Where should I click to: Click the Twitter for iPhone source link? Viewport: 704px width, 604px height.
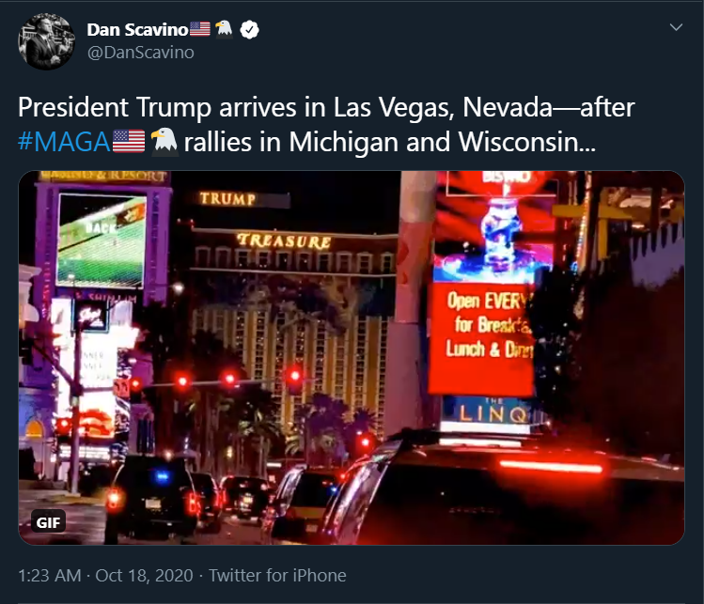pos(277,575)
